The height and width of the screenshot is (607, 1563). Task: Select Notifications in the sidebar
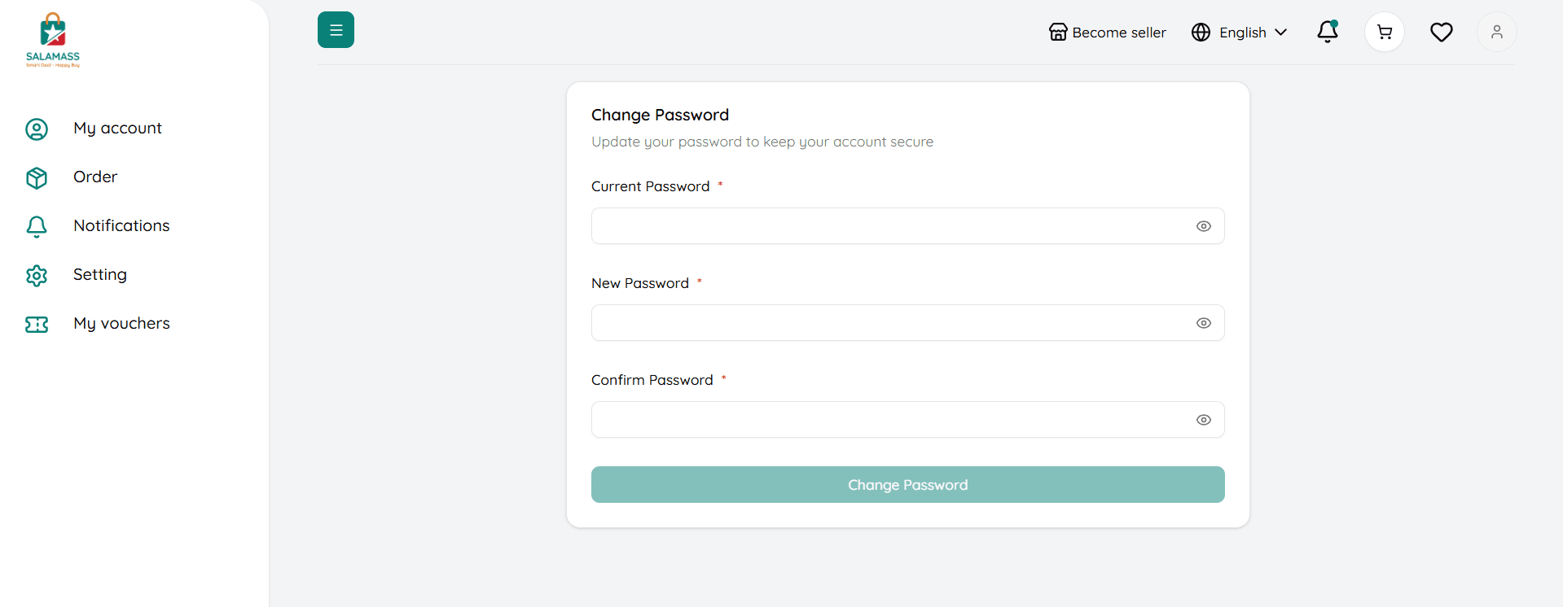coord(121,226)
